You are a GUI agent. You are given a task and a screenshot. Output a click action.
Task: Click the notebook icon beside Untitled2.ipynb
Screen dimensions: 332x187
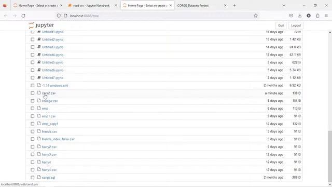[x=39, y=39]
